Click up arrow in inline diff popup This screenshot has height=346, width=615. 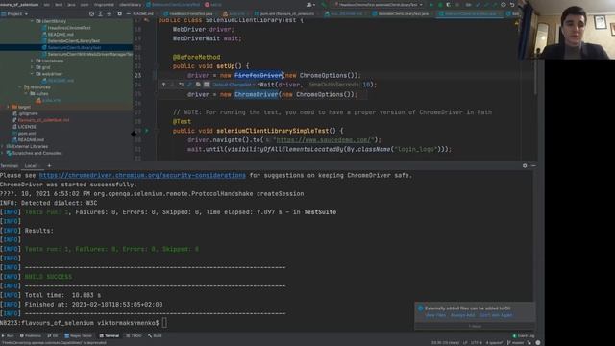(x=163, y=85)
